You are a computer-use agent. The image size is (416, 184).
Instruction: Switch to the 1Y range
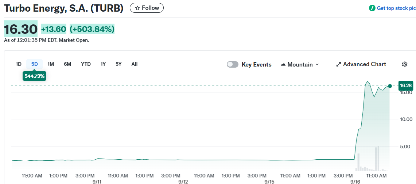coord(103,64)
